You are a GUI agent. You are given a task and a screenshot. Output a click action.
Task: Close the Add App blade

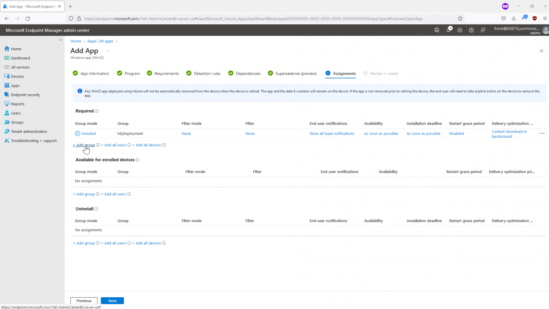tap(541, 51)
